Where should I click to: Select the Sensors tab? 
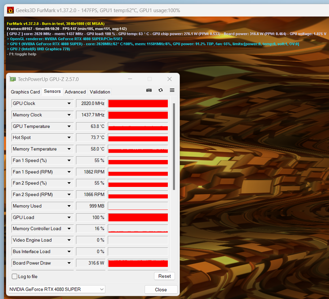[x=52, y=91]
